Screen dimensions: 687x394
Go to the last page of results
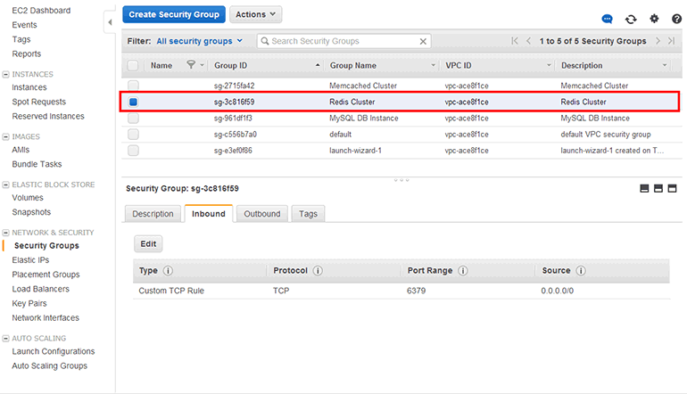click(670, 41)
